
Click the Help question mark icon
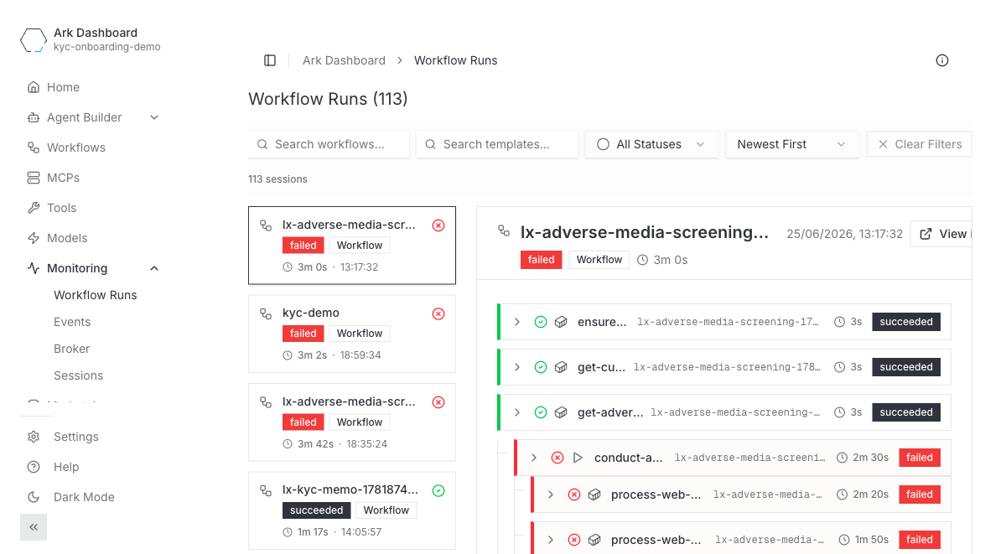coord(34,467)
